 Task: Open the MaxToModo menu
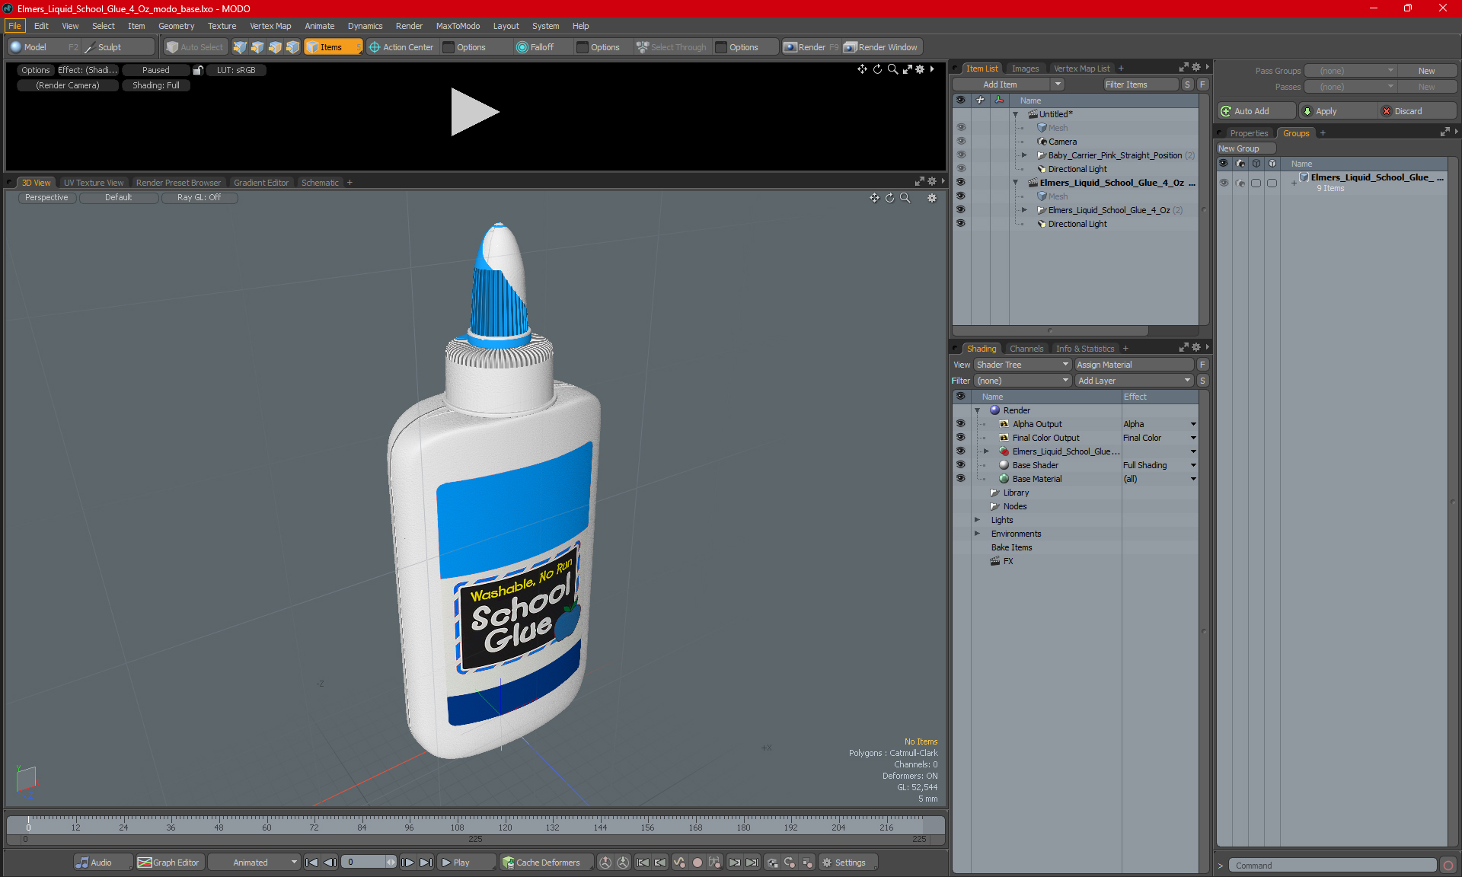pos(458,26)
